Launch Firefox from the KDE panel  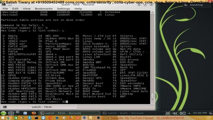pyautogui.click(x=34, y=113)
